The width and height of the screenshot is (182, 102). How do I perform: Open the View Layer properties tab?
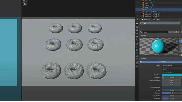point(137,33)
